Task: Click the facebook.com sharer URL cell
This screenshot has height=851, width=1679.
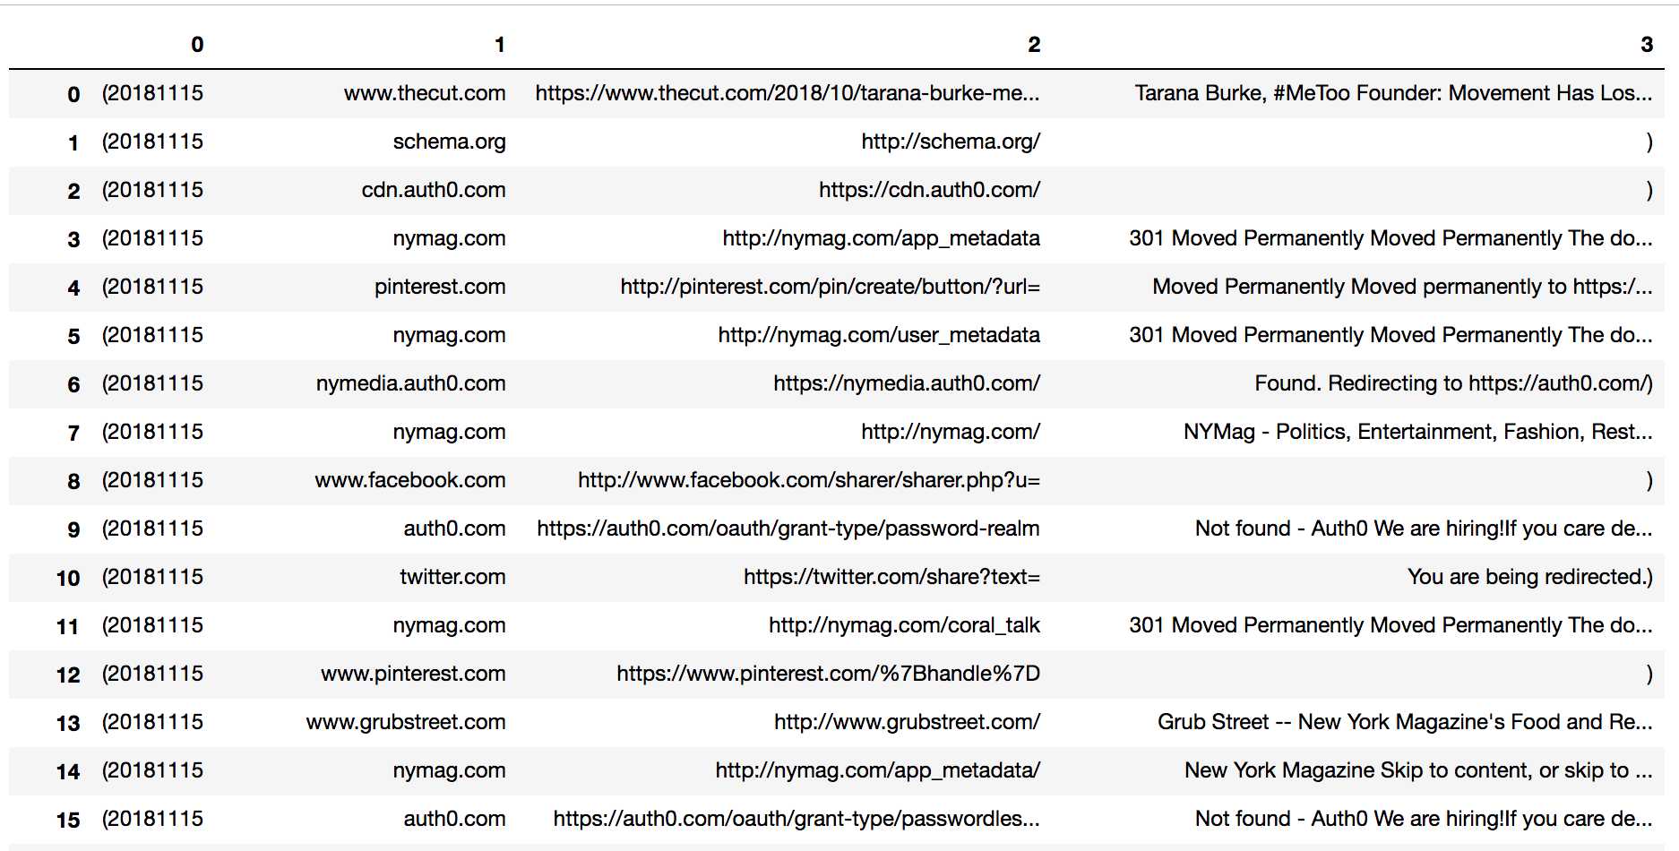Action: pos(808,480)
